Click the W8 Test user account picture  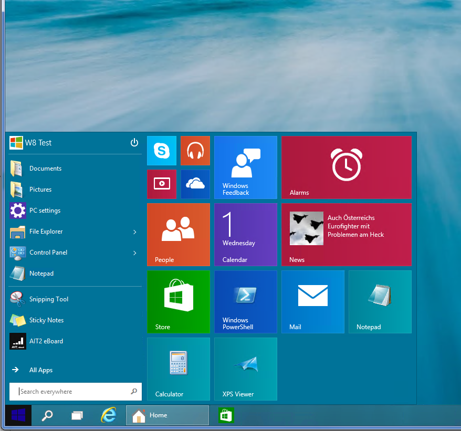click(x=16, y=143)
